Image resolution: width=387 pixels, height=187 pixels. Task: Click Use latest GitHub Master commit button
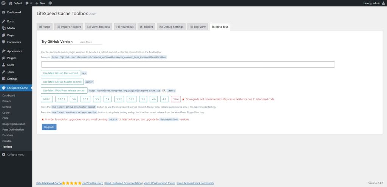pyautogui.click(x=62, y=82)
